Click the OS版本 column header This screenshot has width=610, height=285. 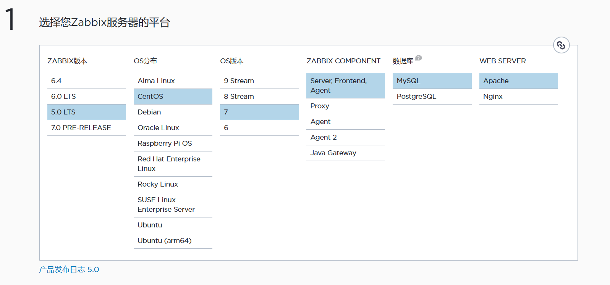(232, 61)
